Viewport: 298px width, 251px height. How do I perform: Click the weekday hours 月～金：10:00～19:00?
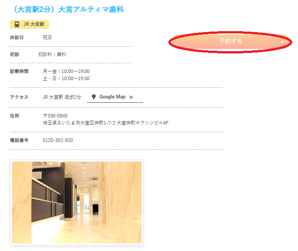click(66, 71)
